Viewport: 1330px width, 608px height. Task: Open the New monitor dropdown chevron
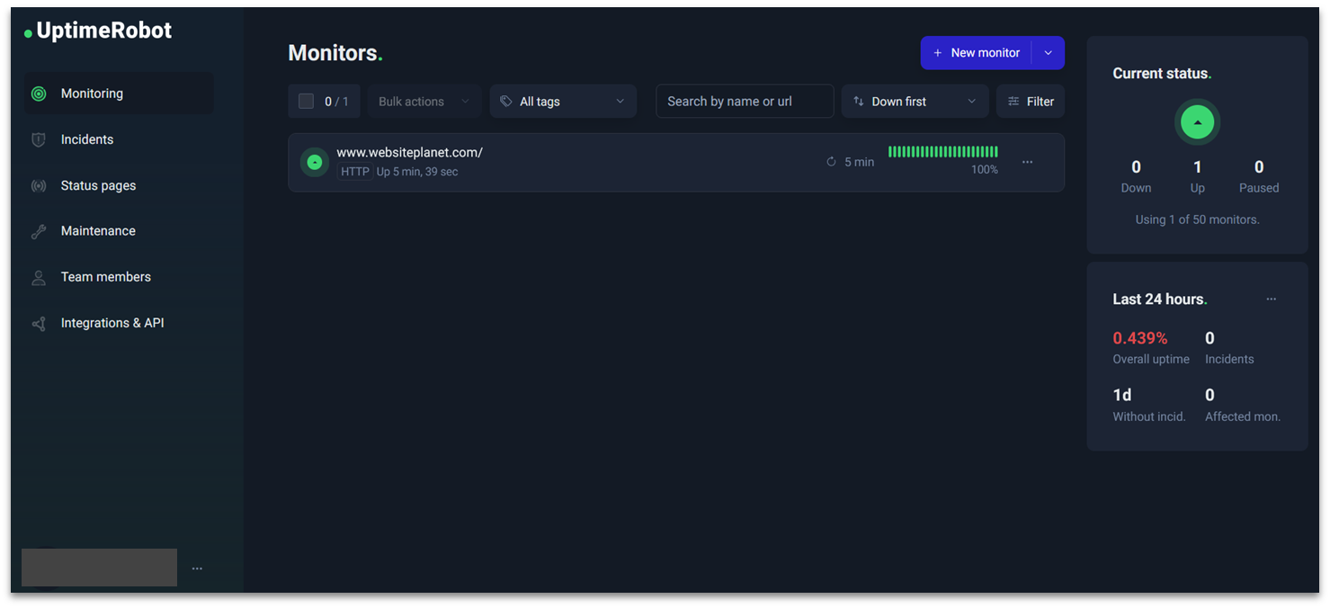[1048, 52]
